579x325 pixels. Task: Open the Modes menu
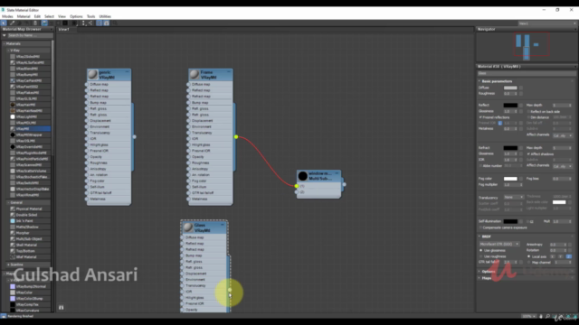pyautogui.click(x=7, y=16)
